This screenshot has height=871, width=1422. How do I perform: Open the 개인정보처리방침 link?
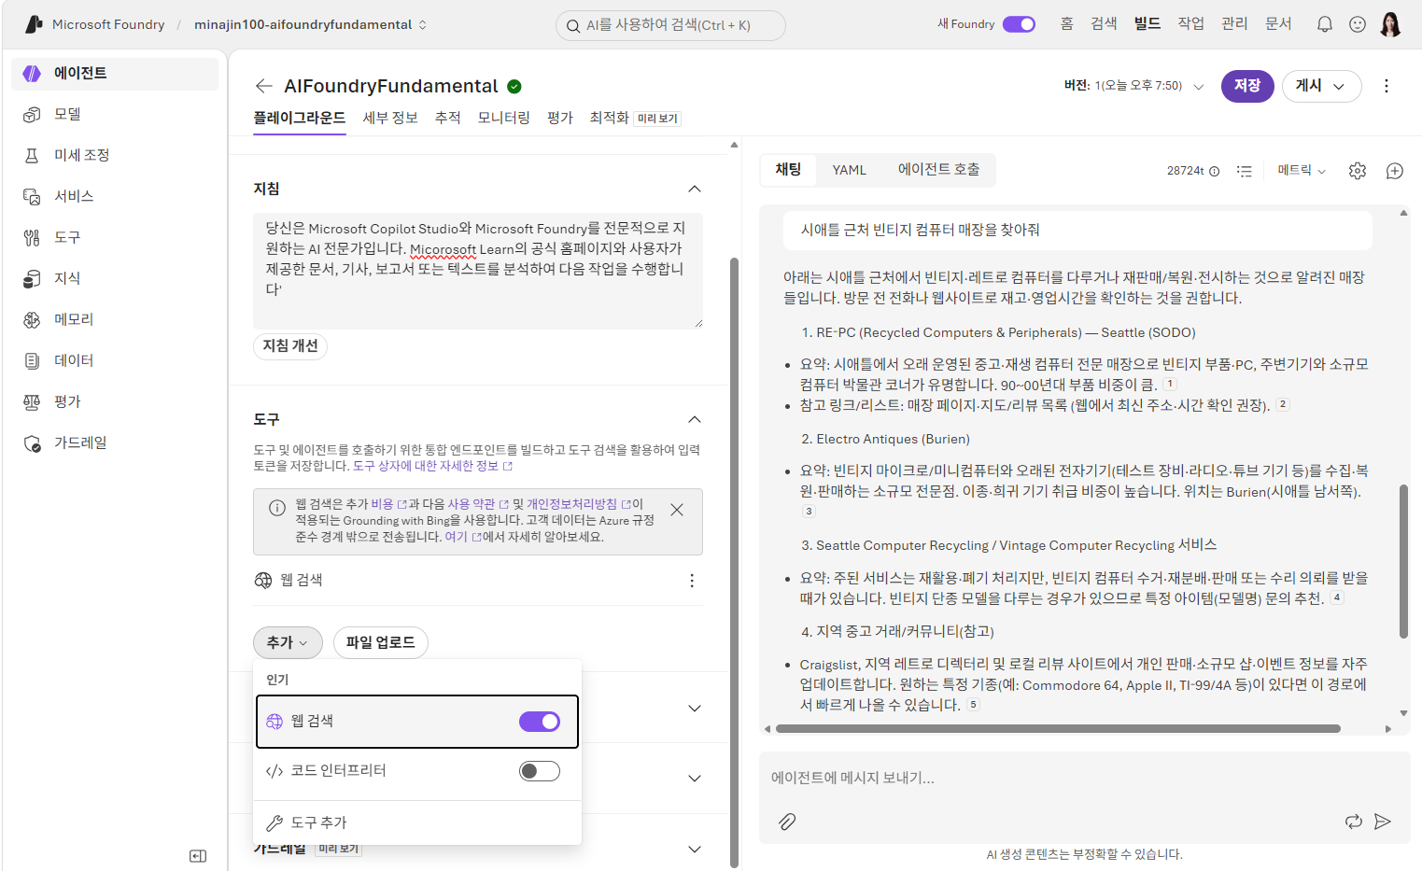579,504
